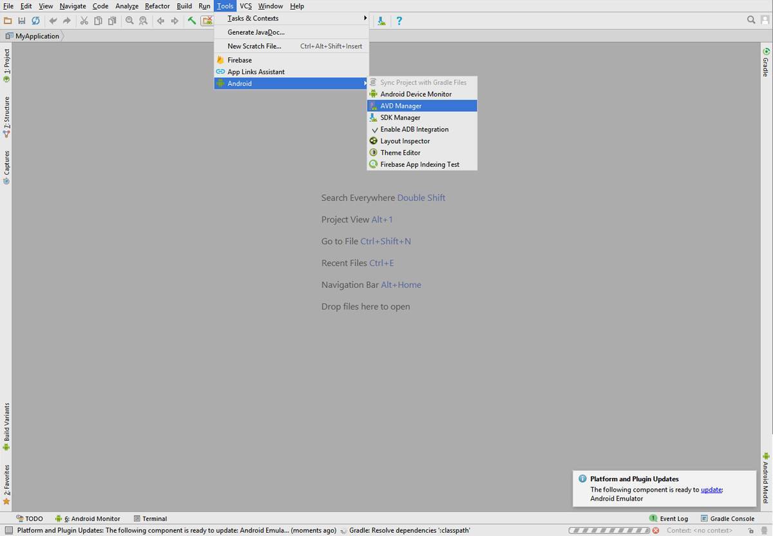Open the Refactor menu

[157, 6]
